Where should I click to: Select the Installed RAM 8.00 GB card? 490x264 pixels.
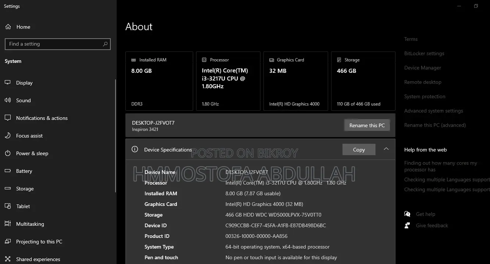[x=159, y=81]
